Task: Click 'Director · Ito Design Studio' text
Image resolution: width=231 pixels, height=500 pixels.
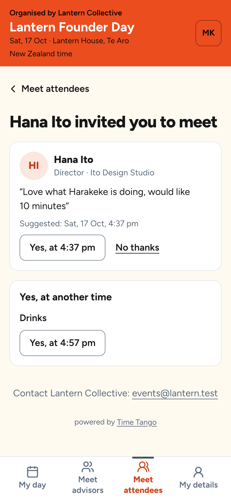Action: pos(104,173)
